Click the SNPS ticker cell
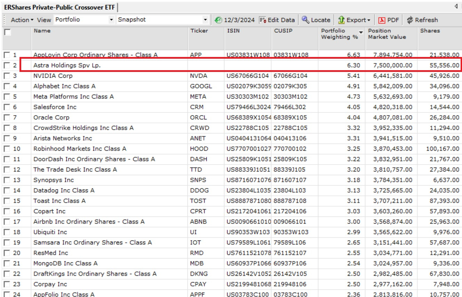Screen dimensions: 462x297 (x=206, y=180)
